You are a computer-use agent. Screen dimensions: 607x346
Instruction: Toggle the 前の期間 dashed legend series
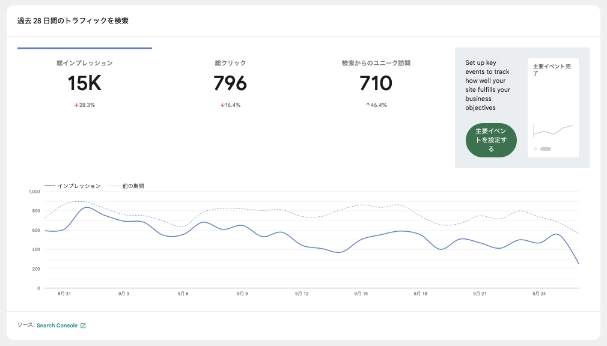coord(127,186)
